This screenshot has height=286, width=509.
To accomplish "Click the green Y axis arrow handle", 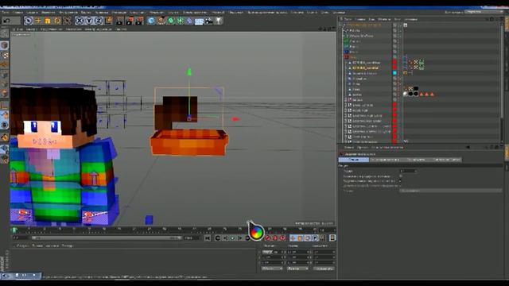I will coord(189,71).
